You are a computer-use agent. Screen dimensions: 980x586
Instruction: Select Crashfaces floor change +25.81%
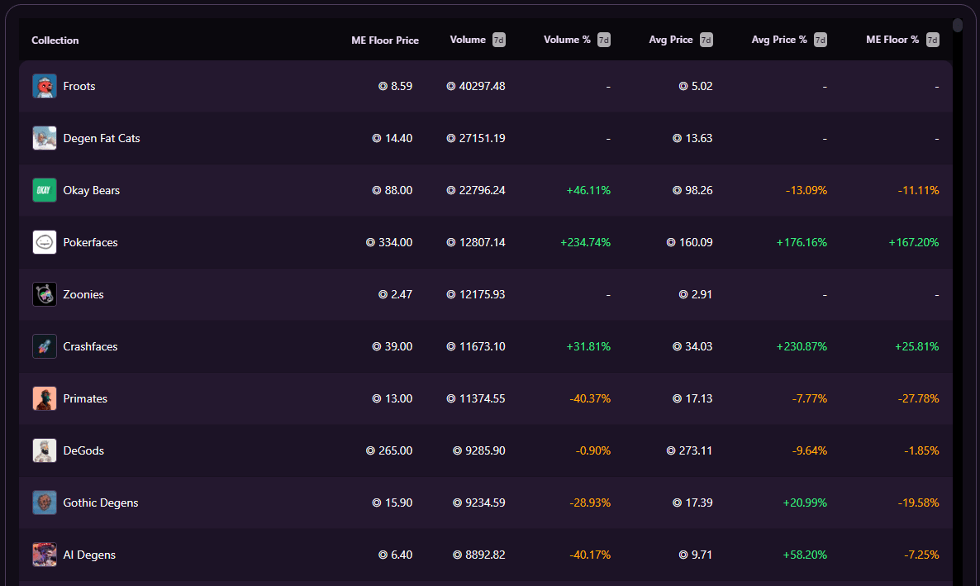click(917, 346)
